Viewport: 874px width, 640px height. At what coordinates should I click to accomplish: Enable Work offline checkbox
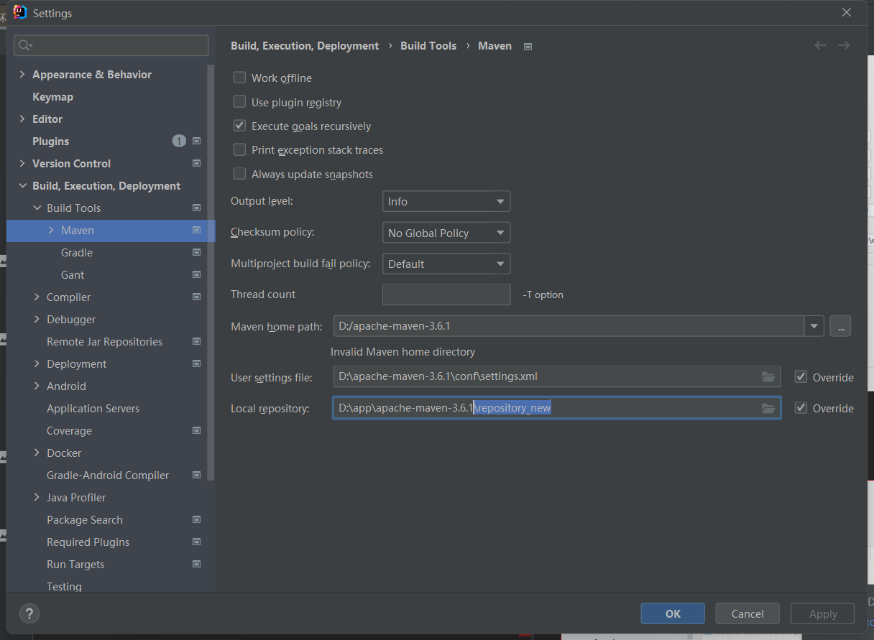click(x=239, y=78)
